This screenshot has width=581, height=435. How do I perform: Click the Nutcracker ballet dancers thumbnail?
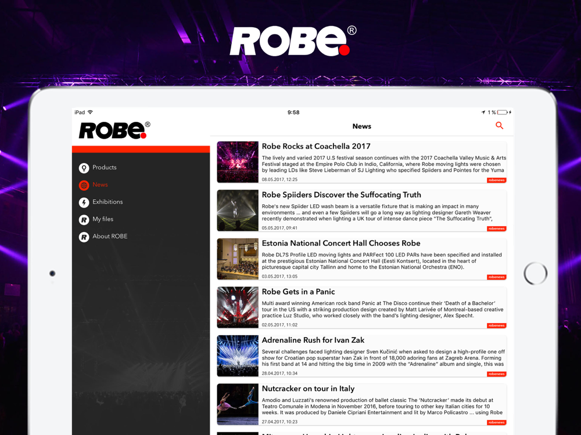[238, 404]
